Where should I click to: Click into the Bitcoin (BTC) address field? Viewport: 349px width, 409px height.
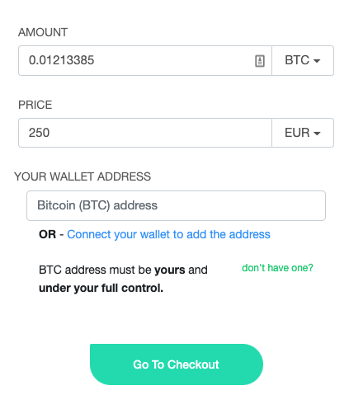[176, 205]
